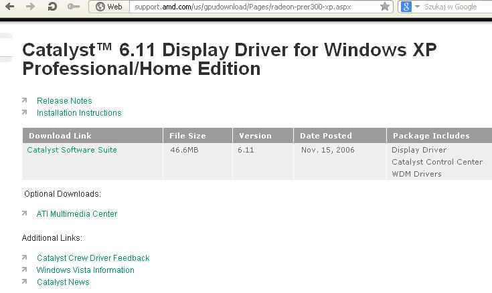The image size is (492, 293).
Task: Bookmark the page with the star icon
Action: click(x=385, y=6)
